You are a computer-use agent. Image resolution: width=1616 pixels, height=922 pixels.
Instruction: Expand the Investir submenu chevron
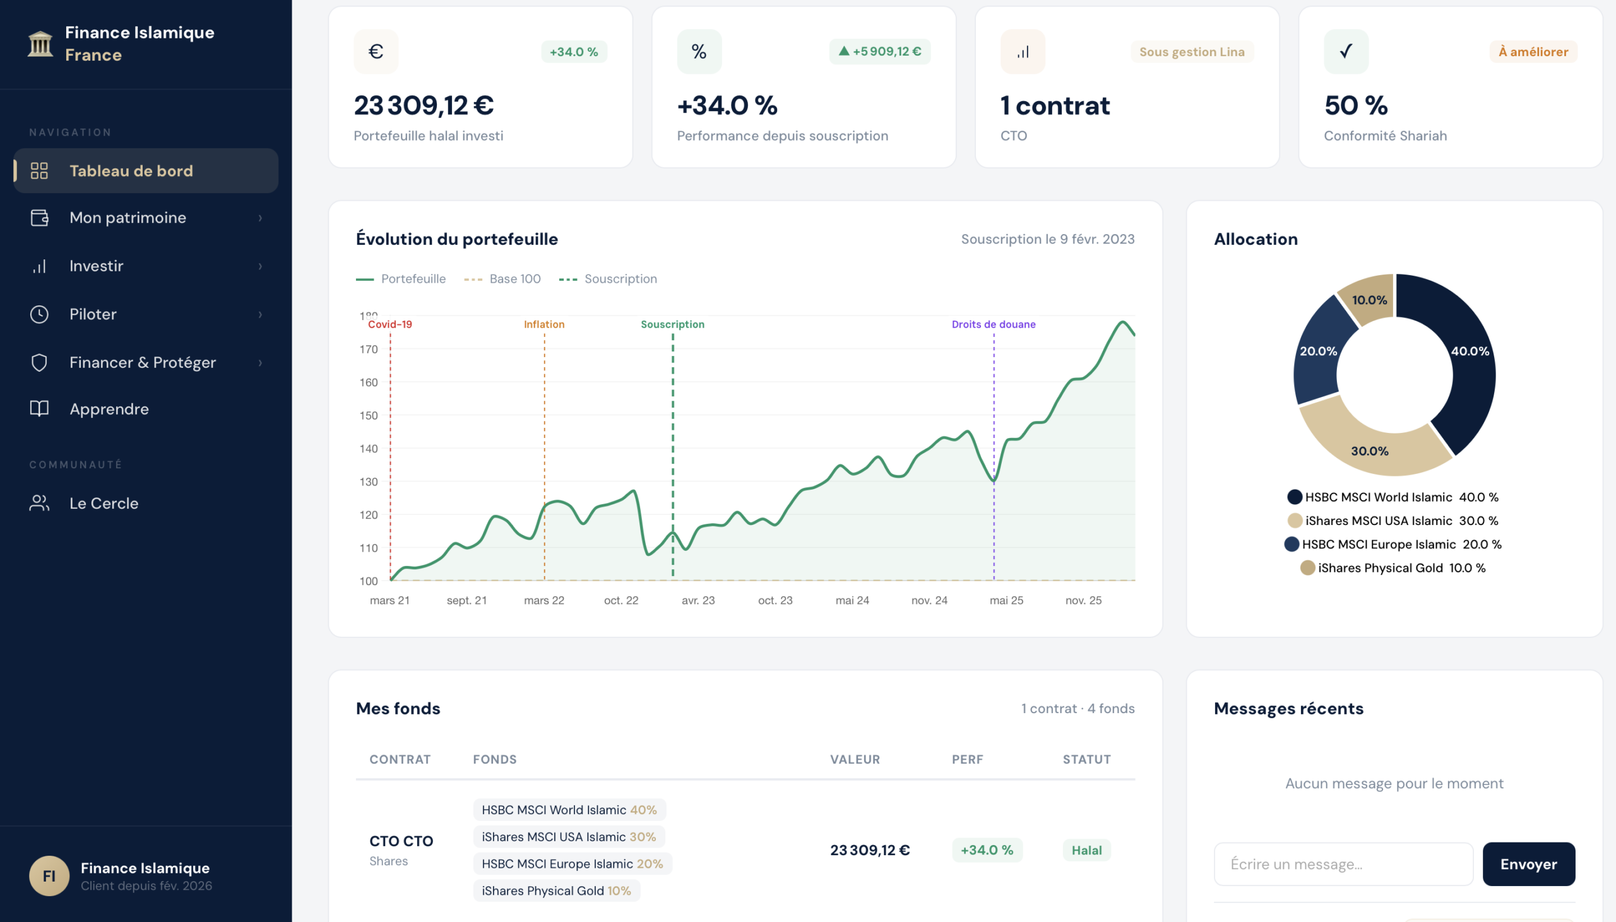point(260,266)
